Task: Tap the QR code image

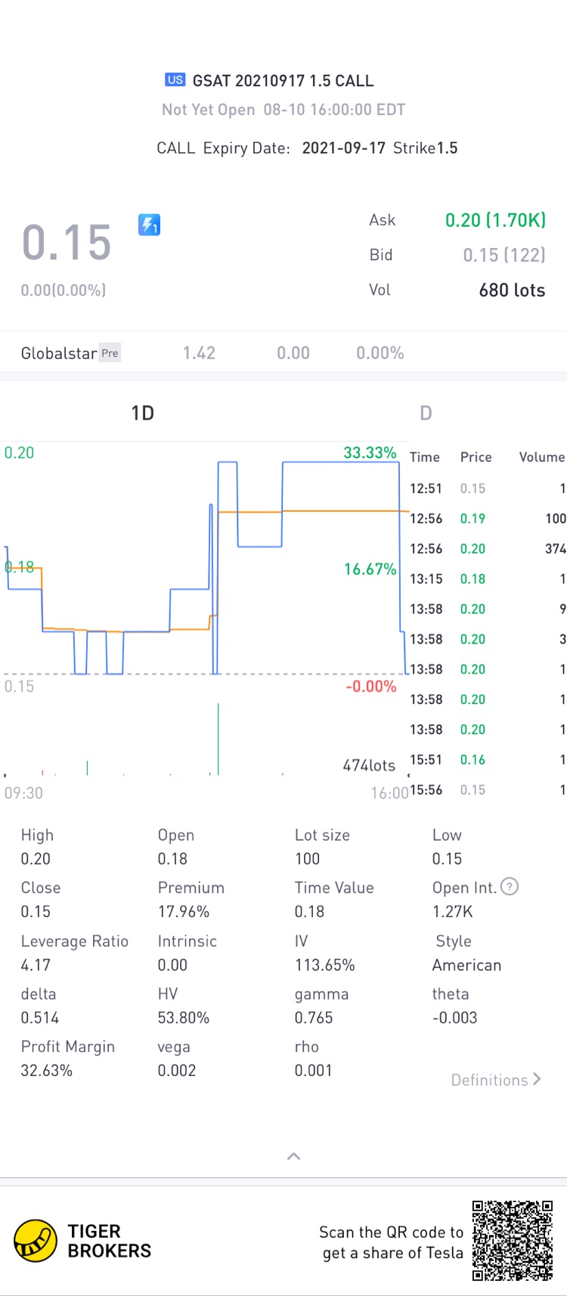Action: (x=513, y=1240)
